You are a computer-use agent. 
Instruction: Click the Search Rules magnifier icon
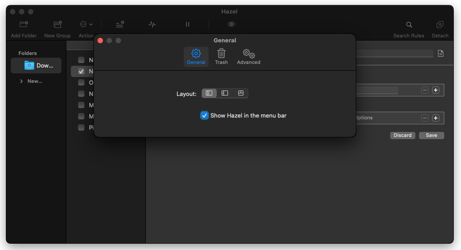pyautogui.click(x=409, y=25)
